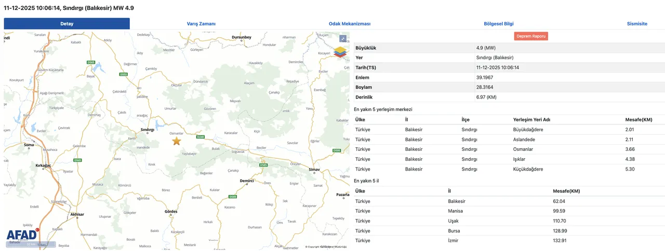
Task: Click the orange star epicenter marker
Action: [177, 141]
